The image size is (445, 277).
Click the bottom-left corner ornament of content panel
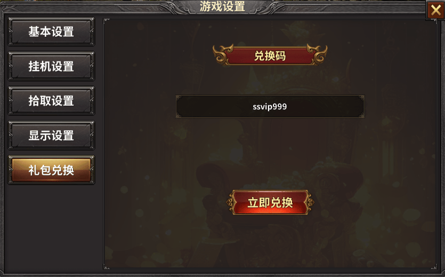pos(106,266)
